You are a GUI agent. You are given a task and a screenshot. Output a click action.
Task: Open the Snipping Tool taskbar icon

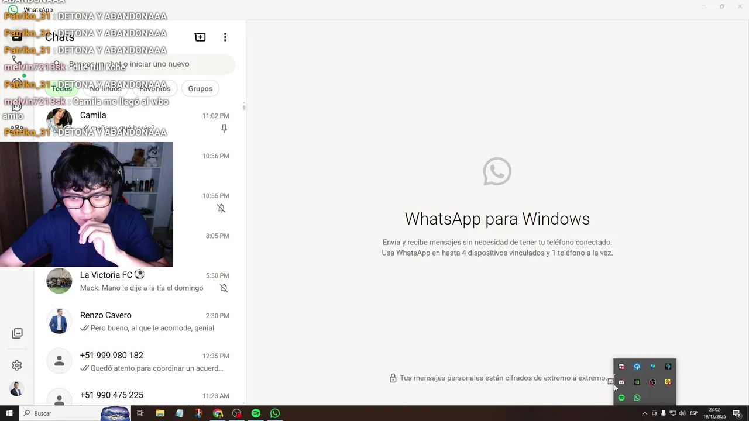pos(198,413)
